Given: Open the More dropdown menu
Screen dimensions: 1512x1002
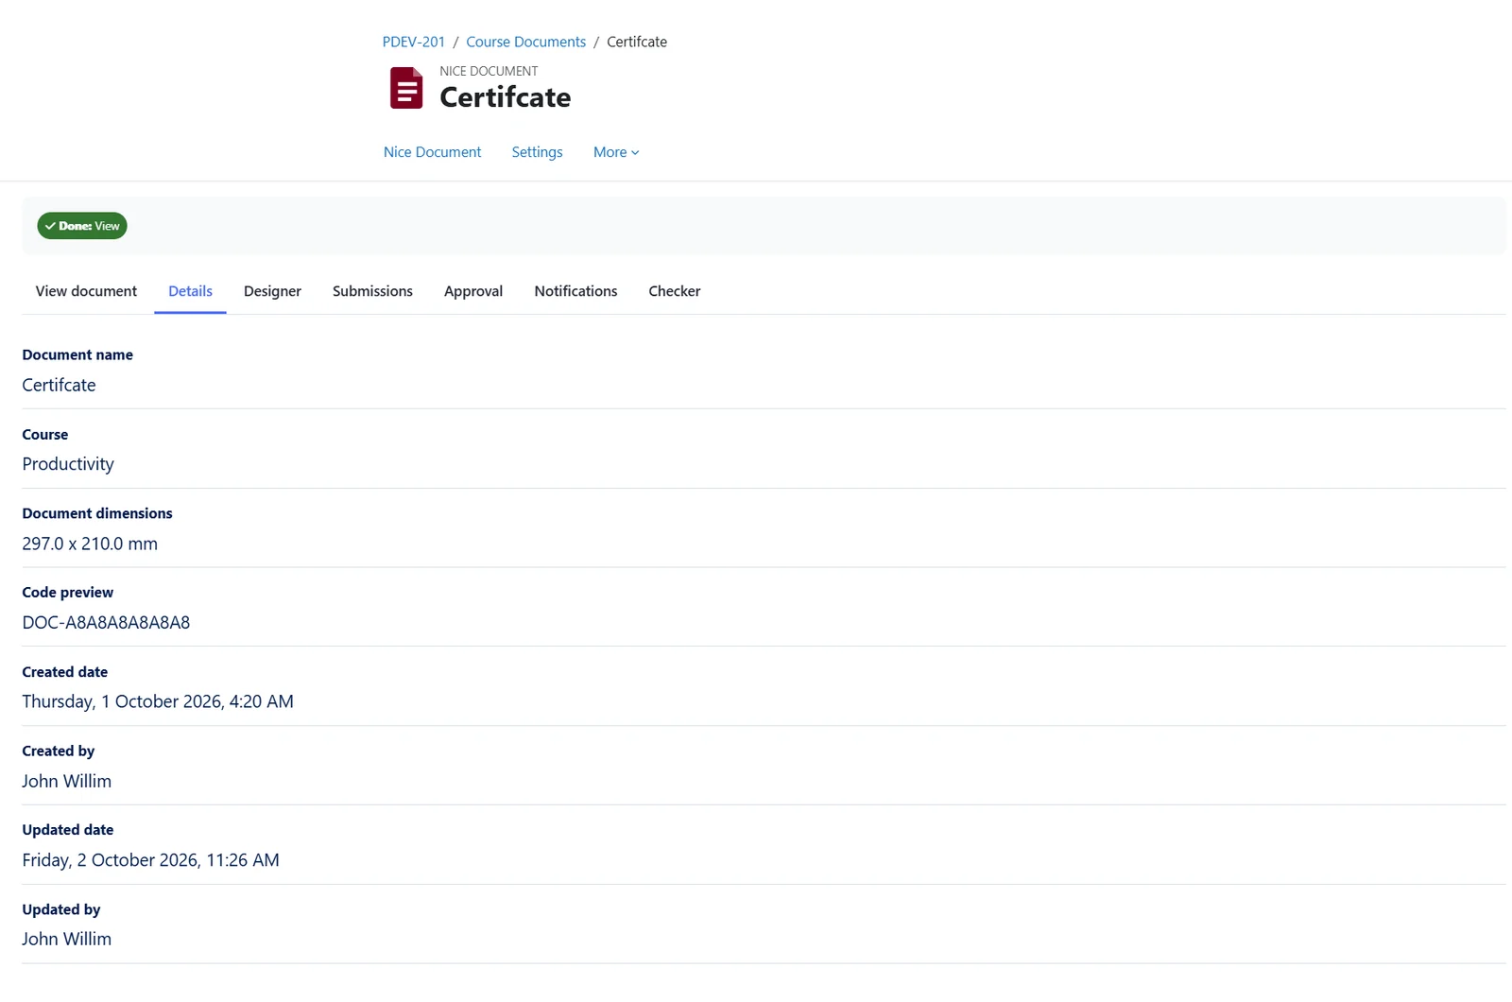Looking at the screenshot, I should (x=616, y=152).
